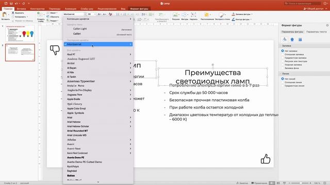Viewport: 330px width, 185px height.
Task: Click the Text box (Надпись) icon
Action: (193, 15)
